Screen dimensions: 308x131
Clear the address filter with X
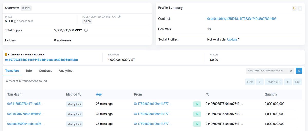pos(291,71)
